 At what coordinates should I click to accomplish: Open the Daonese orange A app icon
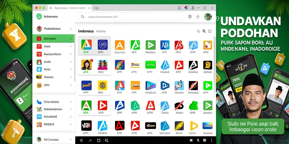120,45
